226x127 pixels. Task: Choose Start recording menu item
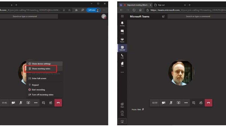44,90
